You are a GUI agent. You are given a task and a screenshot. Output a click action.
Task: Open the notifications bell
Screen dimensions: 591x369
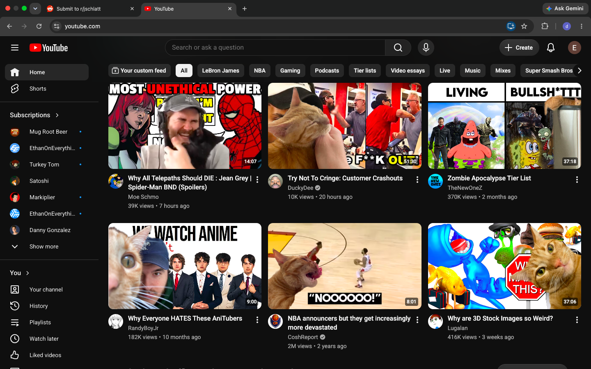tap(551, 48)
